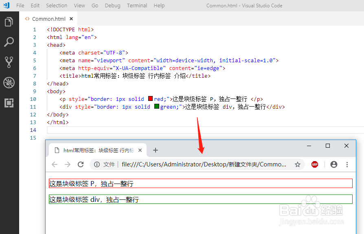Select the Common.html editor tab
The image size is (364, 234).
click(x=48, y=19)
